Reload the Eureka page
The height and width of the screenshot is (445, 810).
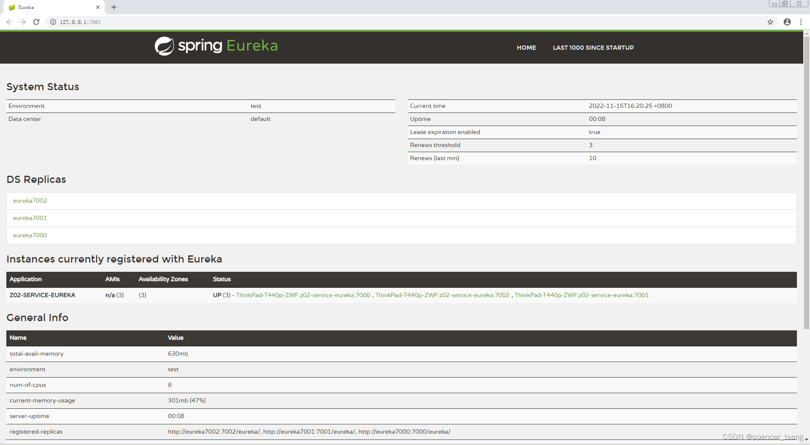pyautogui.click(x=36, y=22)
